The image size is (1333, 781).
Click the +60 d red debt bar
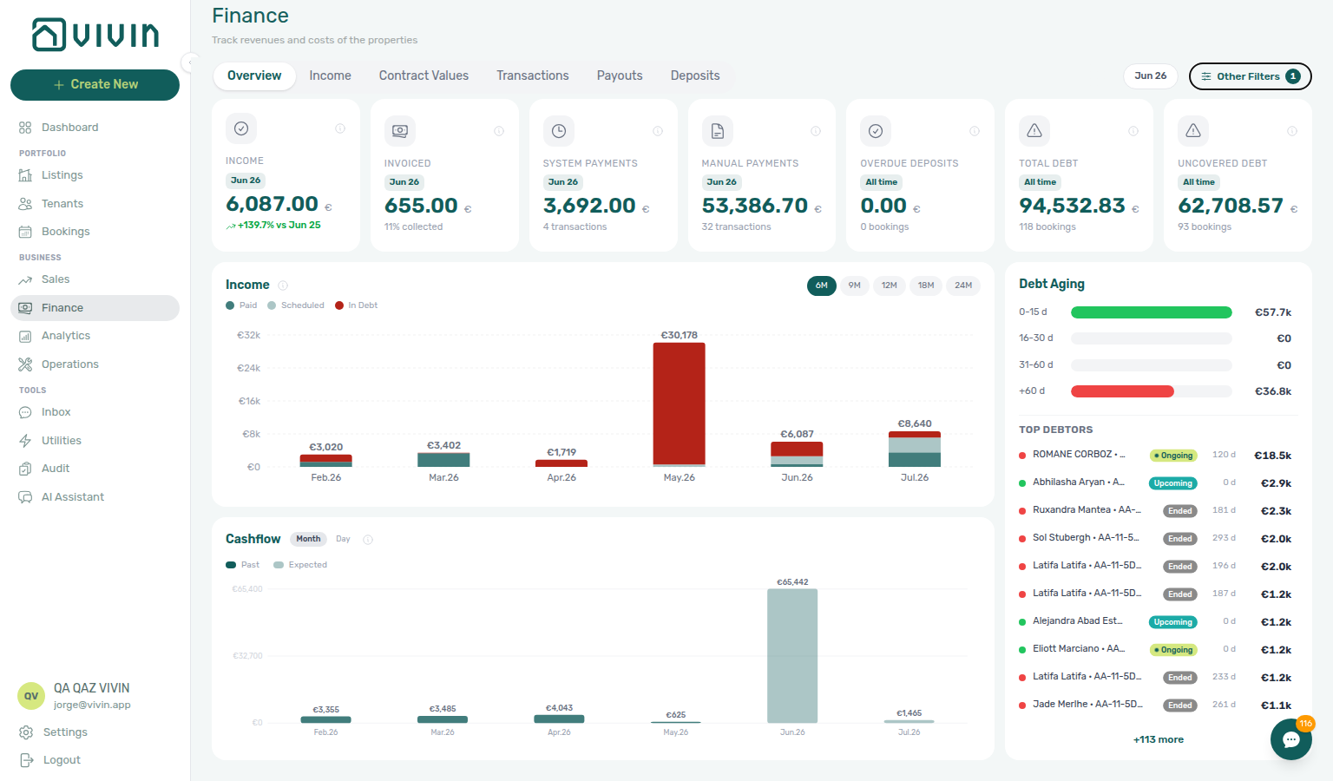[1122, 391]
